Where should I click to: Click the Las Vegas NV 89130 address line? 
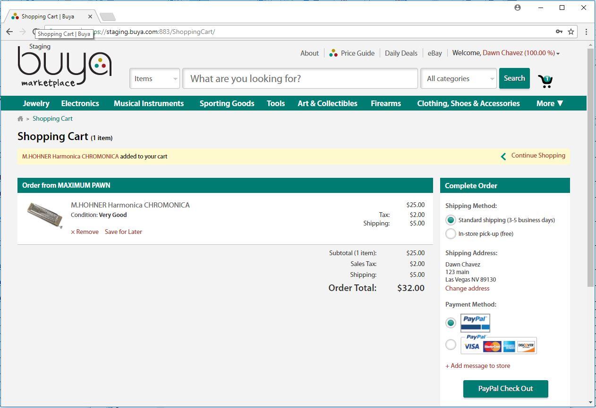coord(470,280)
